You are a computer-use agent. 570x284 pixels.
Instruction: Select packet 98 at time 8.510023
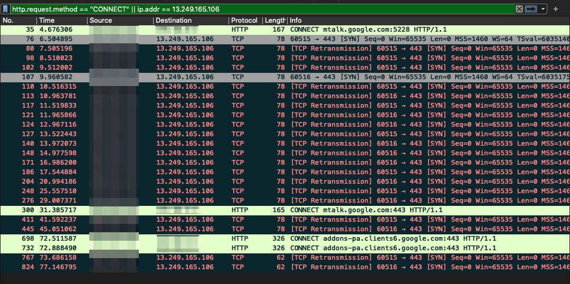pyautogui.click(x=285, y=58)
